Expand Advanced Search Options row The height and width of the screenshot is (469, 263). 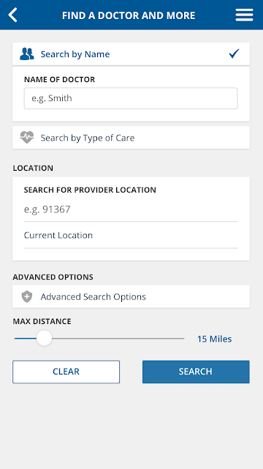(131, 296)
